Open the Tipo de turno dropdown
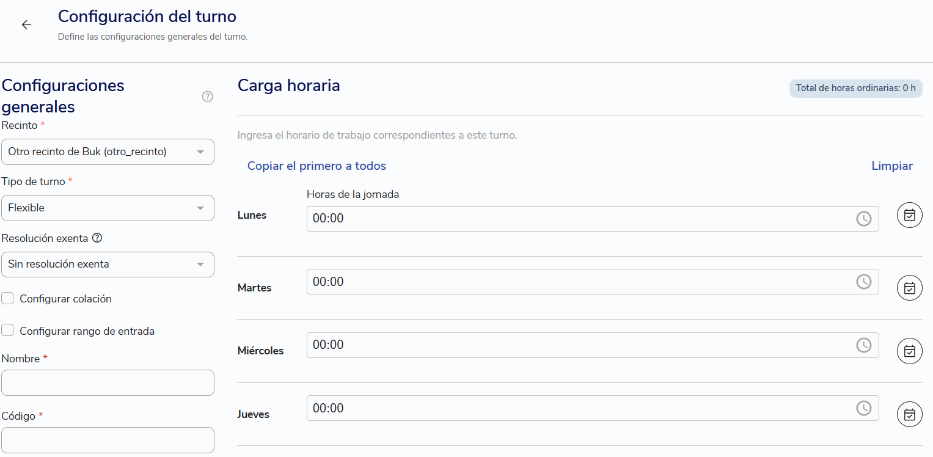This screenshot has height=457, width=933. click(108, 208)
